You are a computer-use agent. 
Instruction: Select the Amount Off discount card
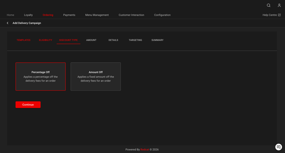point(96,76)
